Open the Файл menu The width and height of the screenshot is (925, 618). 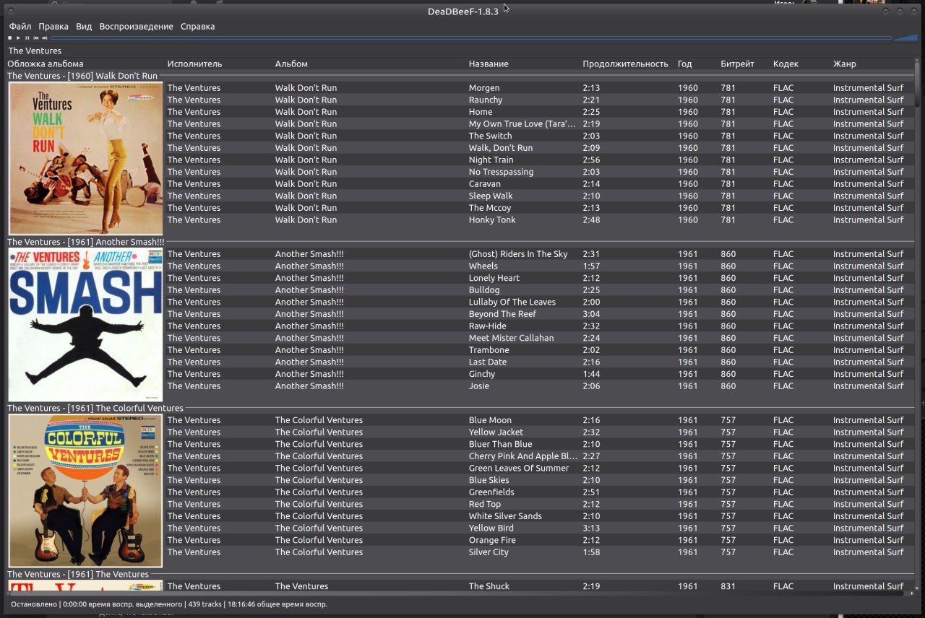pos(20,26)
